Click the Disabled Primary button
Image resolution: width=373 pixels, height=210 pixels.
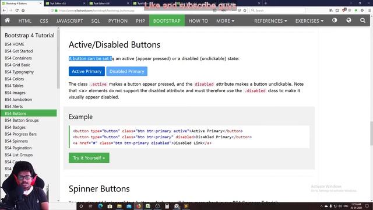point(127,71)
